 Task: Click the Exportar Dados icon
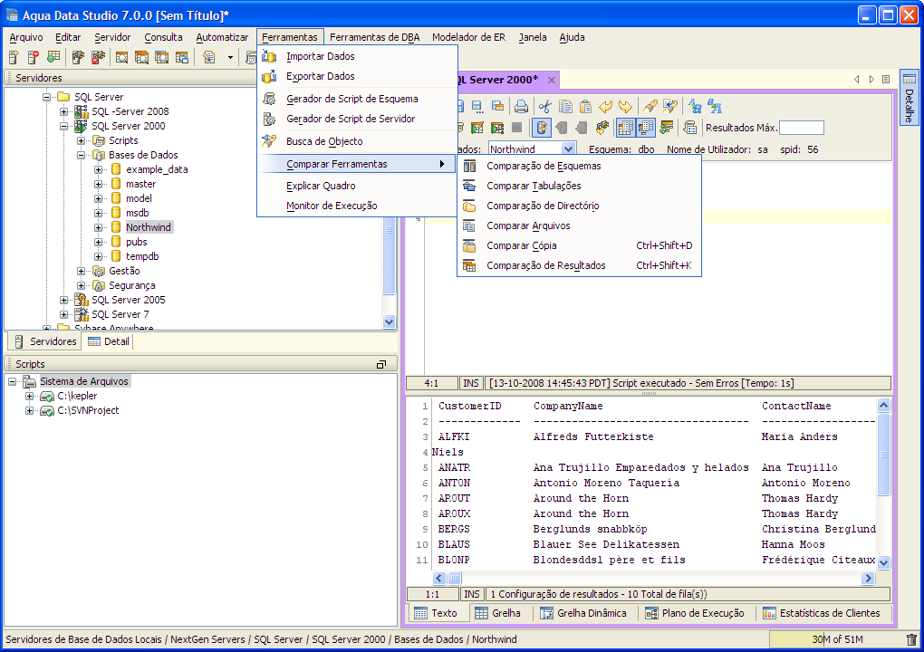[269, 77]
